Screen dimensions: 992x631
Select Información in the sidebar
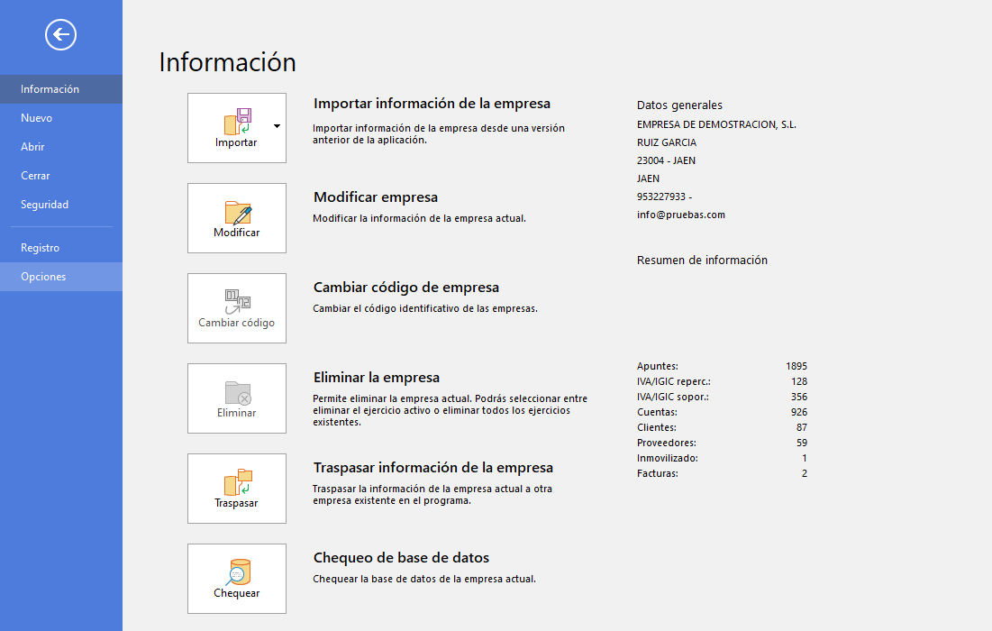50,89
